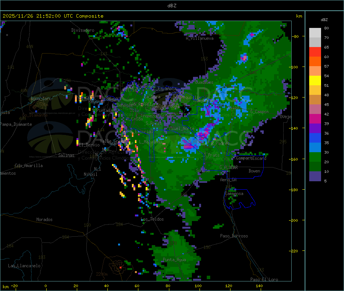This screenshot has width=344, height=291.
Task: Click the Pampa_Diamante place label
Action: tap(16, 124)
